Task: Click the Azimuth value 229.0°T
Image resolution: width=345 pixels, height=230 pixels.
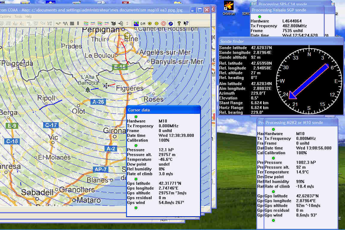Action: click(x=258, y=93)
